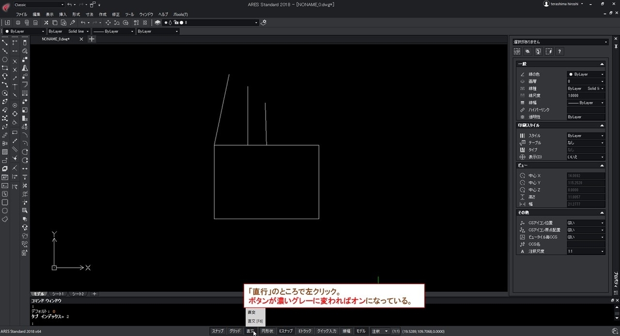The image size is (620, 336).
Task: Open the Layers Manager icon in the toolbar
Action: pyautogui.click(x=157, y=22)
